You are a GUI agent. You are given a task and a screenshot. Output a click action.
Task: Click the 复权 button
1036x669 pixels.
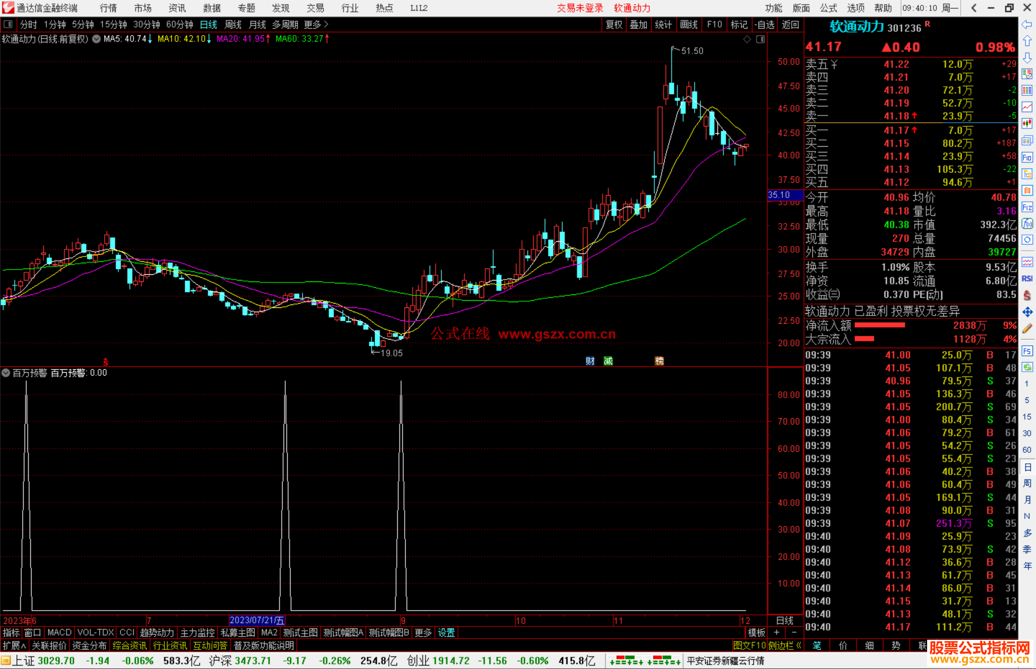pyautogui.click(x=613, y=24)
